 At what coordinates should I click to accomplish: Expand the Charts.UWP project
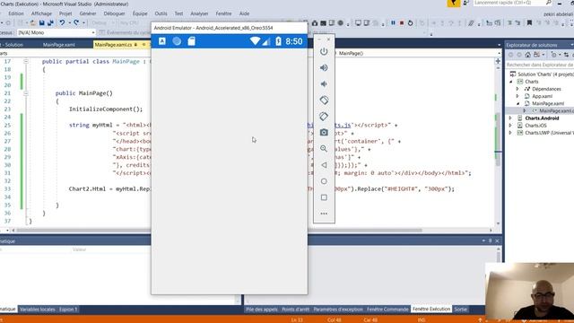510,133
